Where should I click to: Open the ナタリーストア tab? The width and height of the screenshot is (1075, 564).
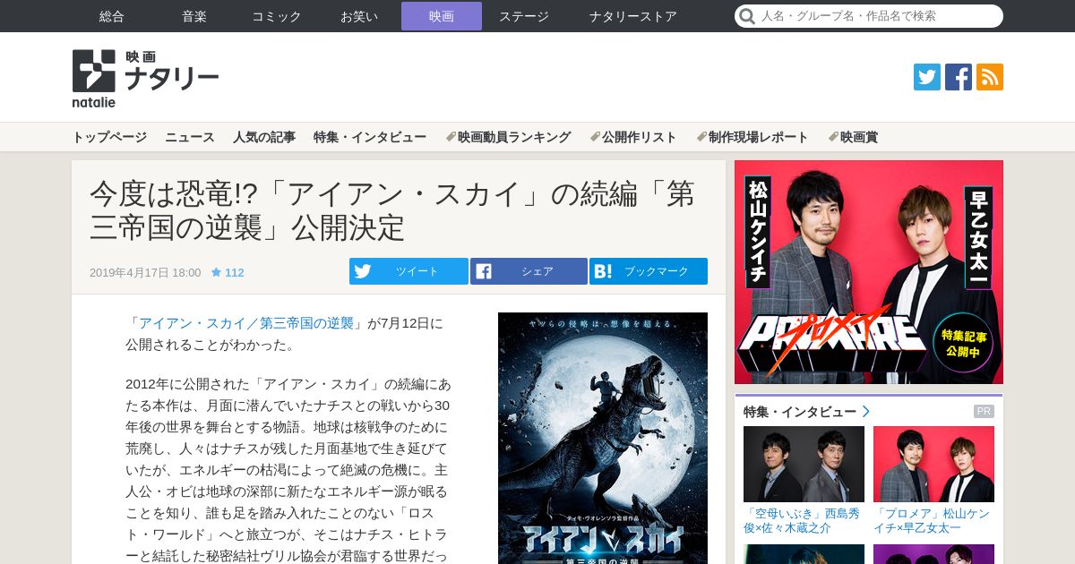tap(633, 16)
